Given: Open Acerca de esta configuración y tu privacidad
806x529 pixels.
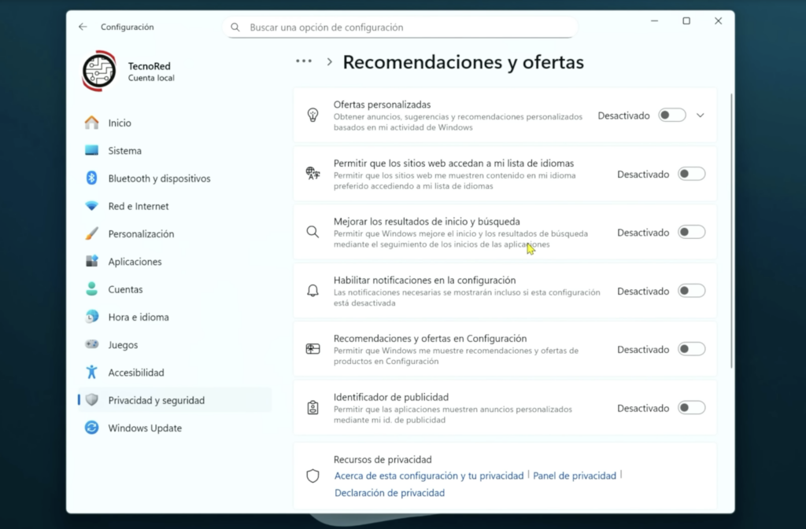Looking at the screenshot, I should (429, 476).
